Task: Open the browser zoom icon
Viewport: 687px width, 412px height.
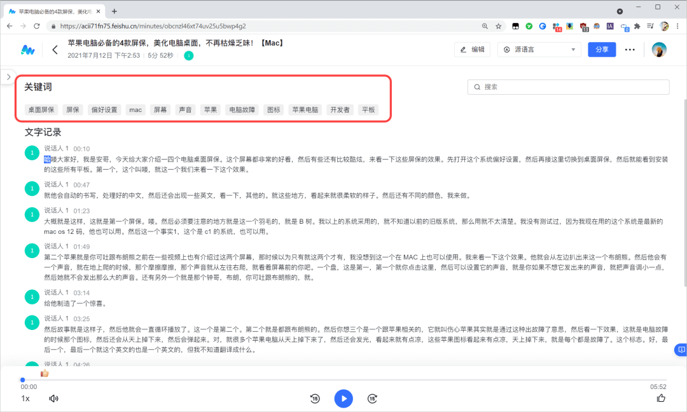Action: (x=485, y=26)
